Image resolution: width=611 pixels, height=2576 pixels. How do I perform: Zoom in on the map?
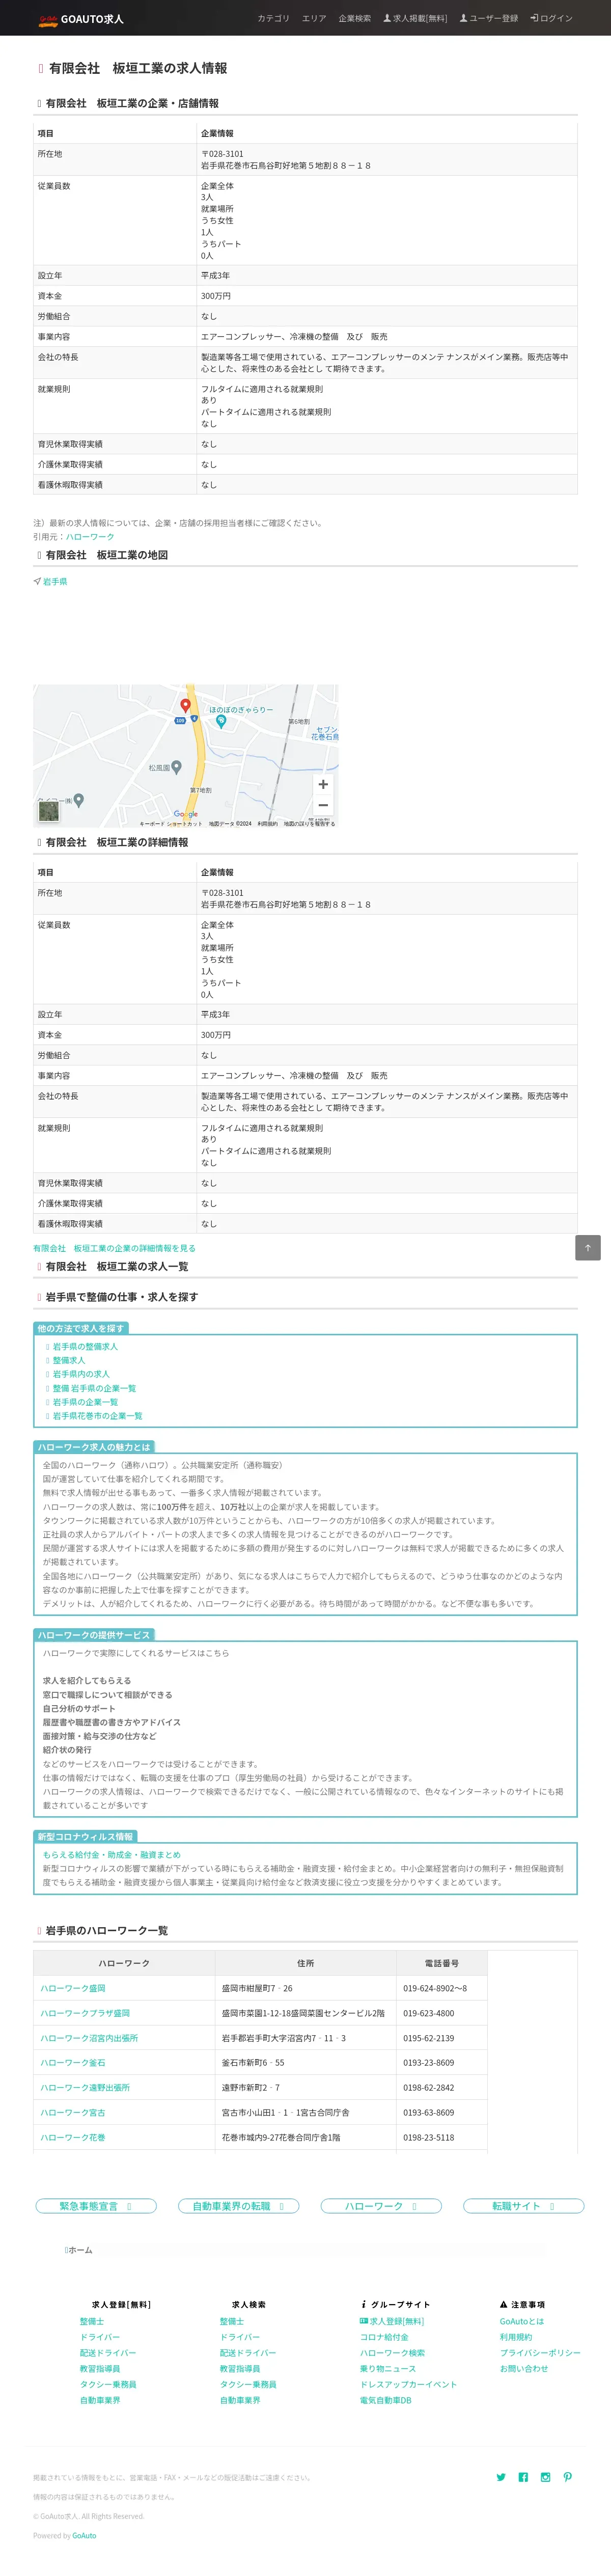click(x=323, y=784)
